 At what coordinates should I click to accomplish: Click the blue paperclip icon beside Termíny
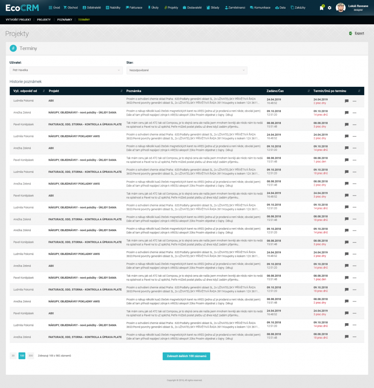click(13, 48)
